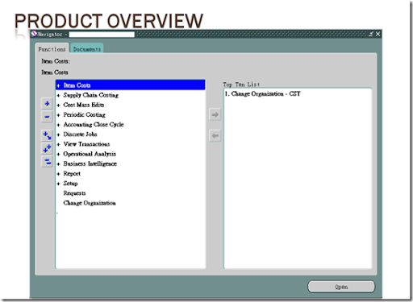Click the blue minus Collapse icon button
This screenshot has height=302, width=413.
(x=47, y=117)
